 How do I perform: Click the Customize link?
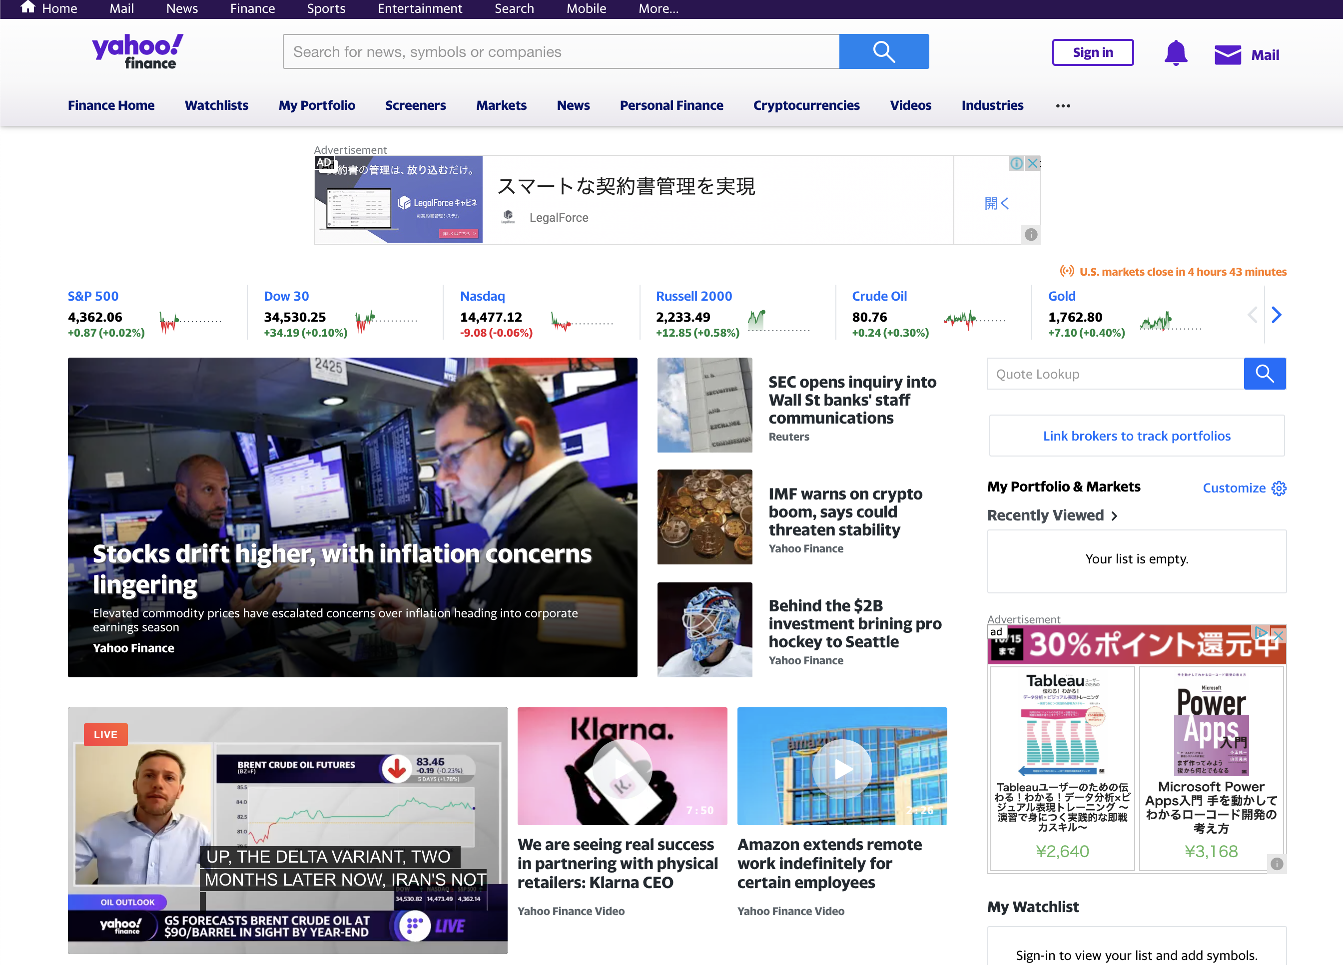1234,488
